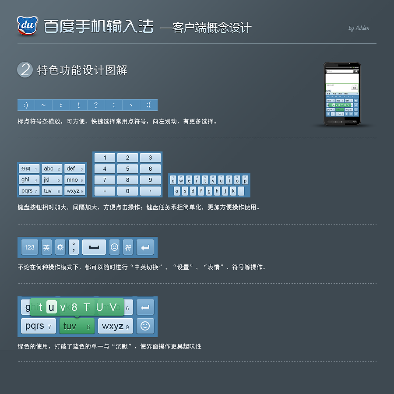394x394 pixels.
Task: Tap the 's' key on QWERTY keyboard
Action: pyautogui.click(x=185, y=191)
